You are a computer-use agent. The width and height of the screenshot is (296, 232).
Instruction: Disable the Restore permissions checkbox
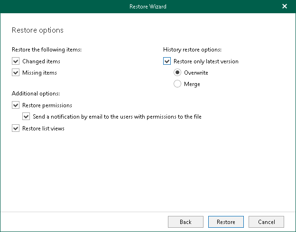tap(16, 105)
